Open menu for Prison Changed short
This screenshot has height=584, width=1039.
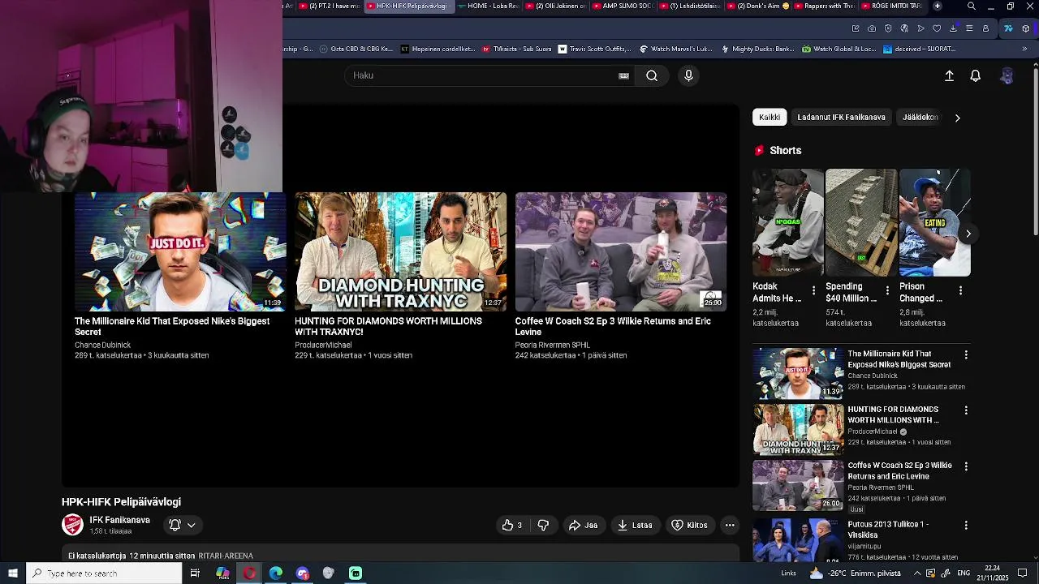[x=960, y=290]
